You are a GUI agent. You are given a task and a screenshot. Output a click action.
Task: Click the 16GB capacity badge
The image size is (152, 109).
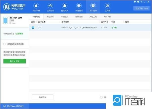pyautogui.click(x=12, y=21)
